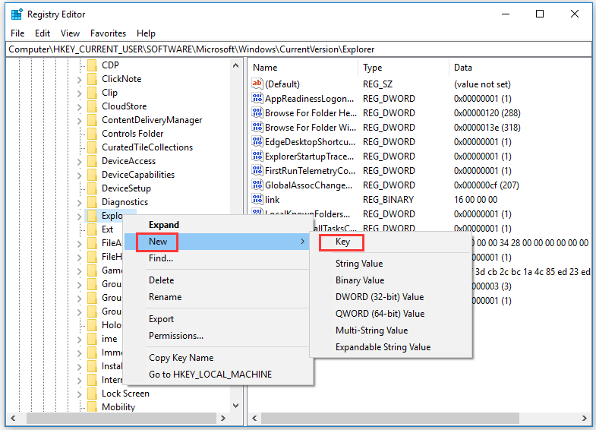Expand the Clip key in tree
This screenshot has width=596, height=430.
(80, 93)
